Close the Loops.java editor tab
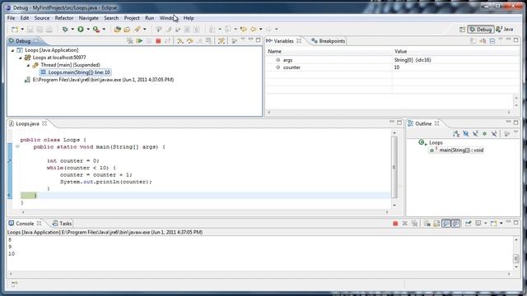This screenshot has width=527, height=296. coord(44,124)
